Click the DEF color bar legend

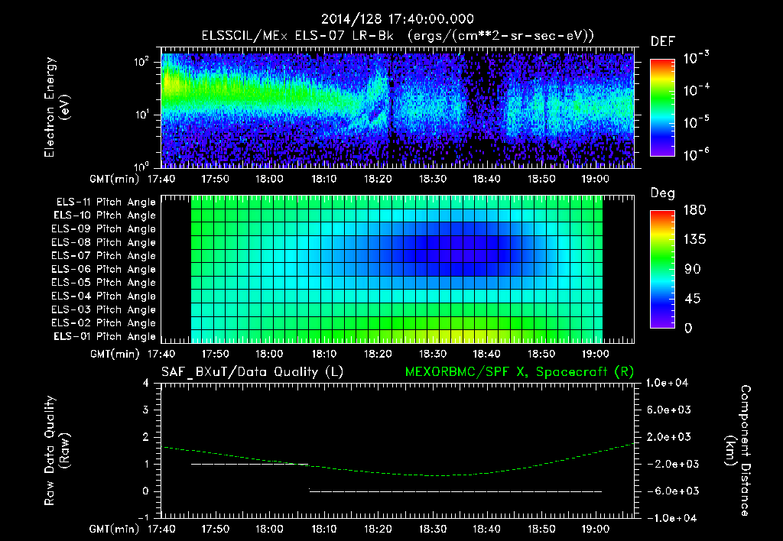point(662,108)
